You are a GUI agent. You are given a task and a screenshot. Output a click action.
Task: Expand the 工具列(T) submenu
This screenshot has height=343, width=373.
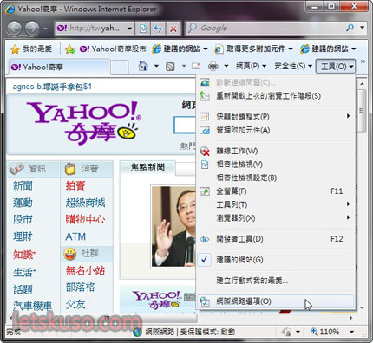point(276,204)
